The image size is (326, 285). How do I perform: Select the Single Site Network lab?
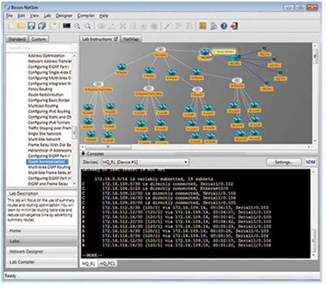tap(44, 133)
